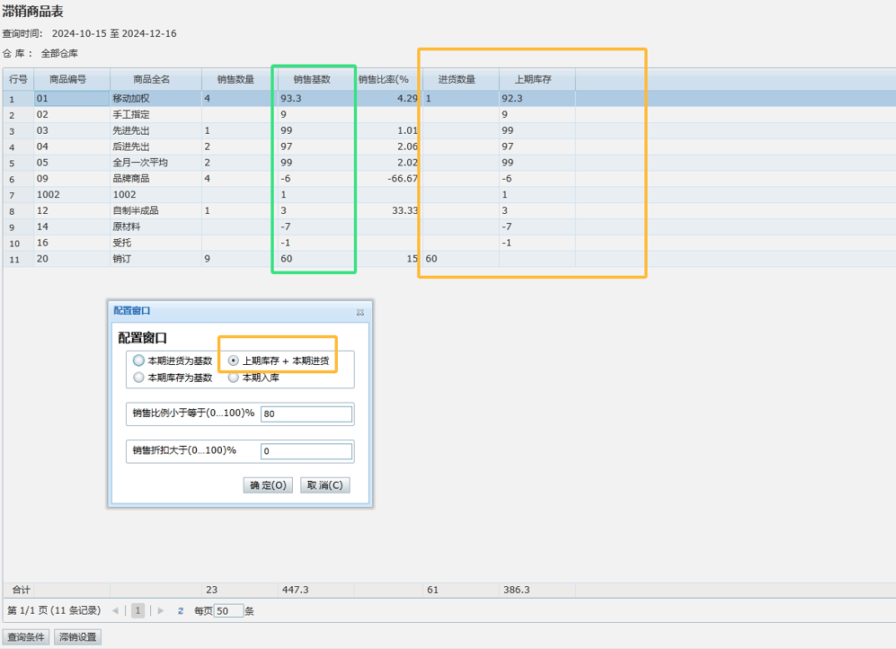This screenshot has height=649, width=896.
Task: Go to previous page arrow
Action: (x=115, y=611)
